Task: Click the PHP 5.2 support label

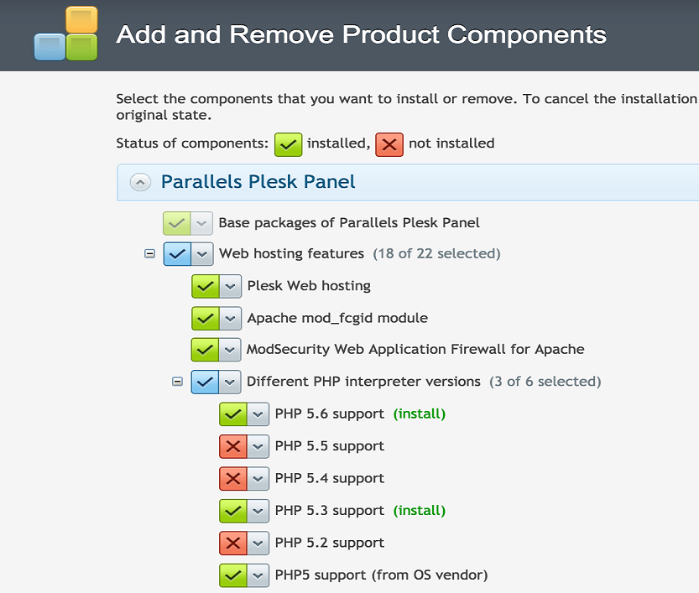Action: [330, 543]
